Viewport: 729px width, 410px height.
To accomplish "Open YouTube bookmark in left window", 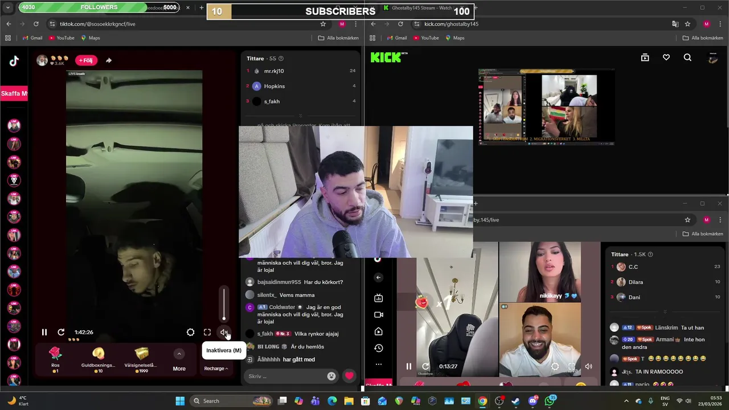I will pos(62,38).
